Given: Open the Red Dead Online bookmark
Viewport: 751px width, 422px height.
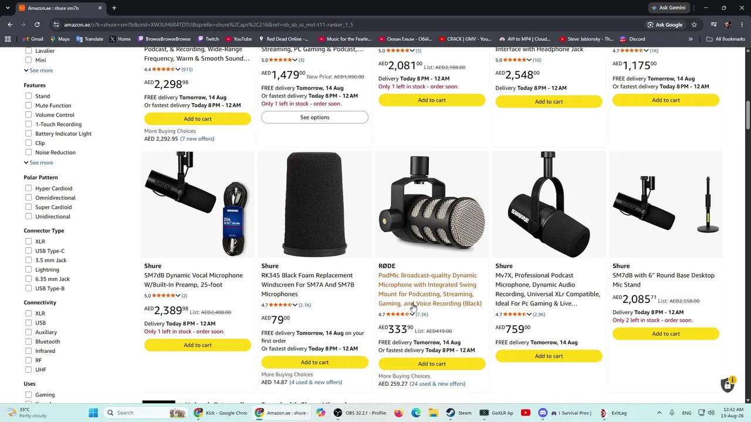Looking at the screenshot, I should click(283, 39).
